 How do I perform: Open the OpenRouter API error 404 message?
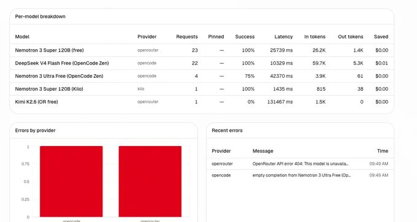[300, 164]
